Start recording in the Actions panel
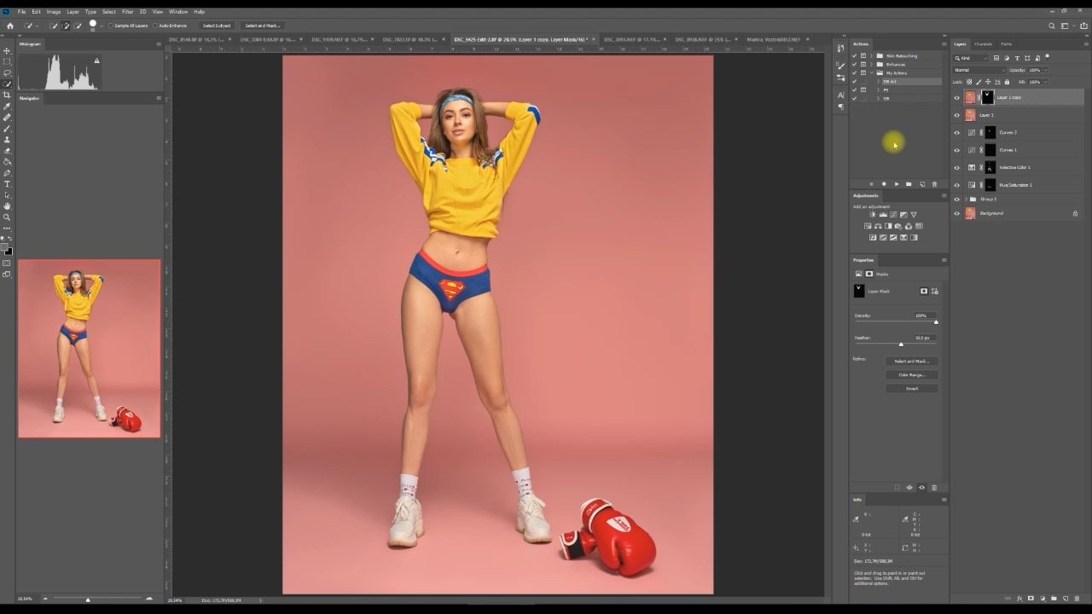 coord(883,184)
